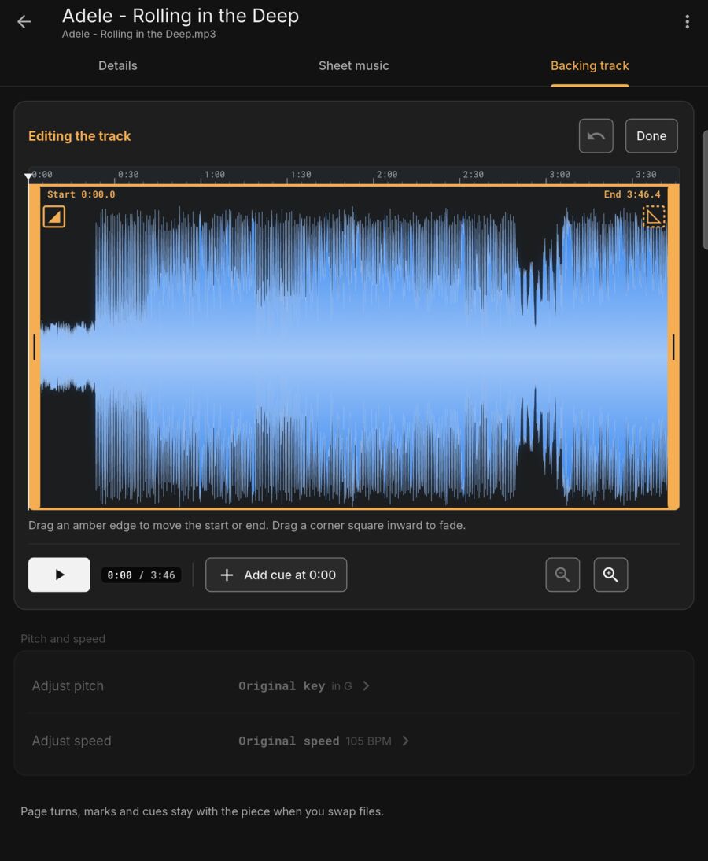The image size is (708, 861).
Task: Open Adjust speed Original speed option
Action: [x=324, y=741]
